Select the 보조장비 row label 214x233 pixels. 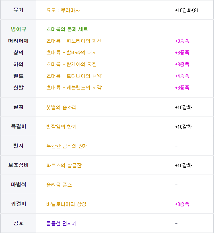pos(19,165)
